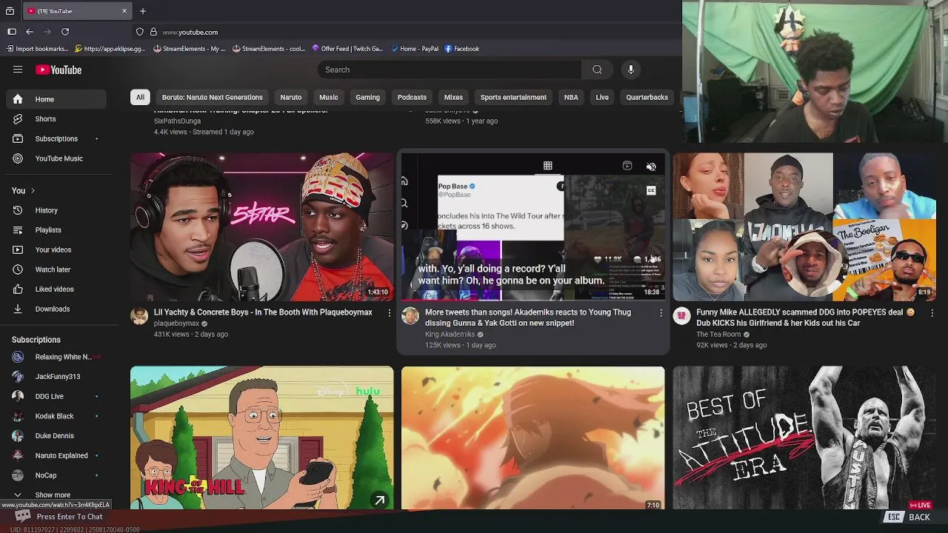This screenshot has height=533, width=948.
Task: Open the YouTube hamburger guide menu
Action: pos(18,70)
